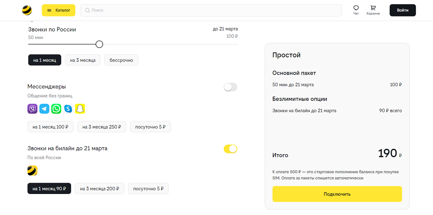Click the yellow Подключить button
Screen dimensions: 433x215
pyautogui.click(x=337, y=194)
